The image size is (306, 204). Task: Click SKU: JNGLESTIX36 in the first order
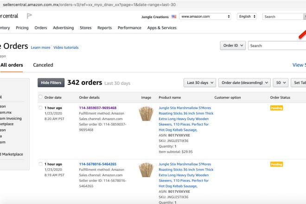[x=173, y=141]
